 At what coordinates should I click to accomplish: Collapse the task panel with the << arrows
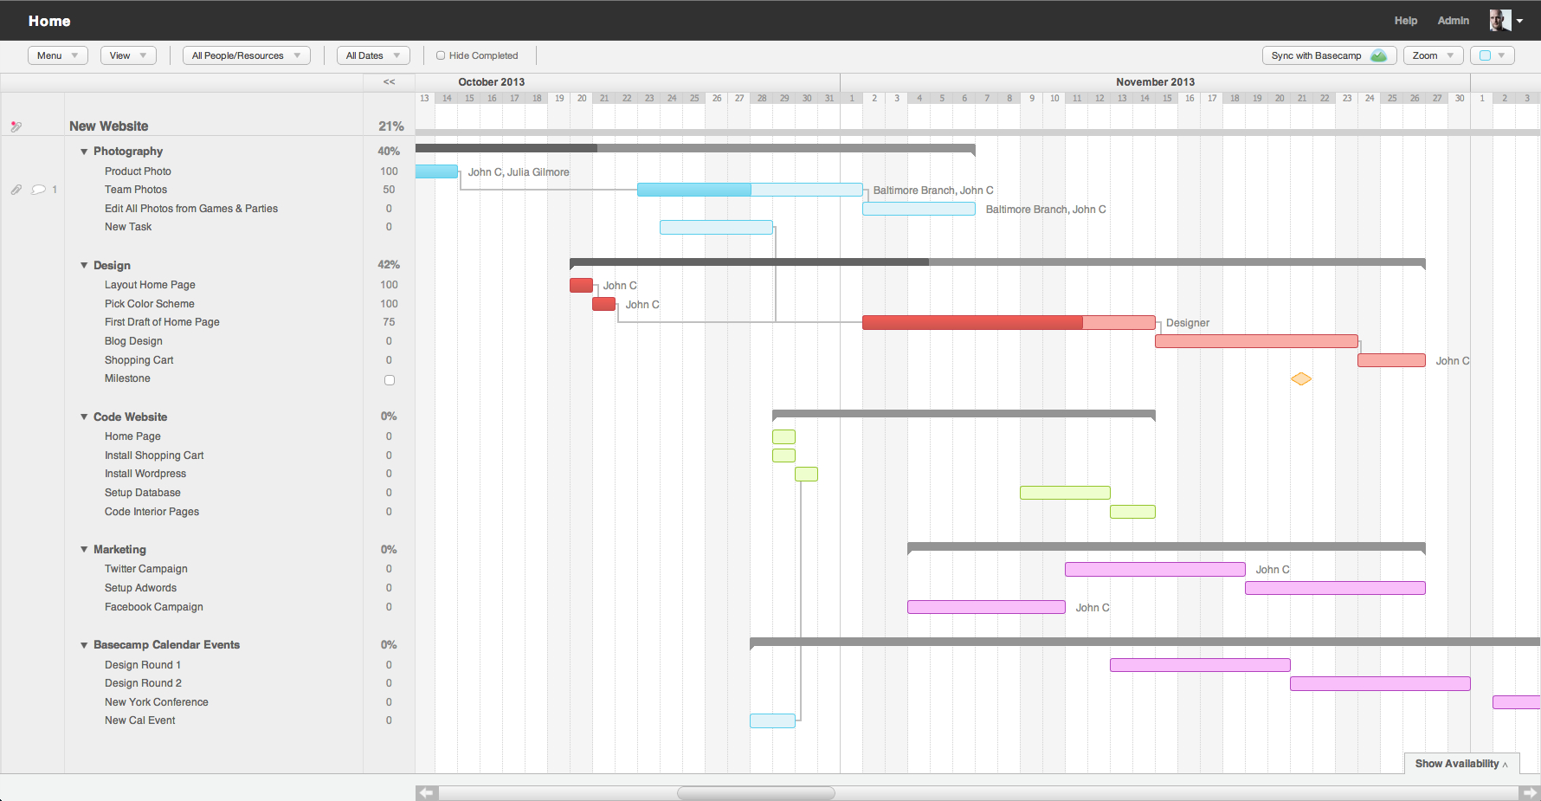pos(390,82)
